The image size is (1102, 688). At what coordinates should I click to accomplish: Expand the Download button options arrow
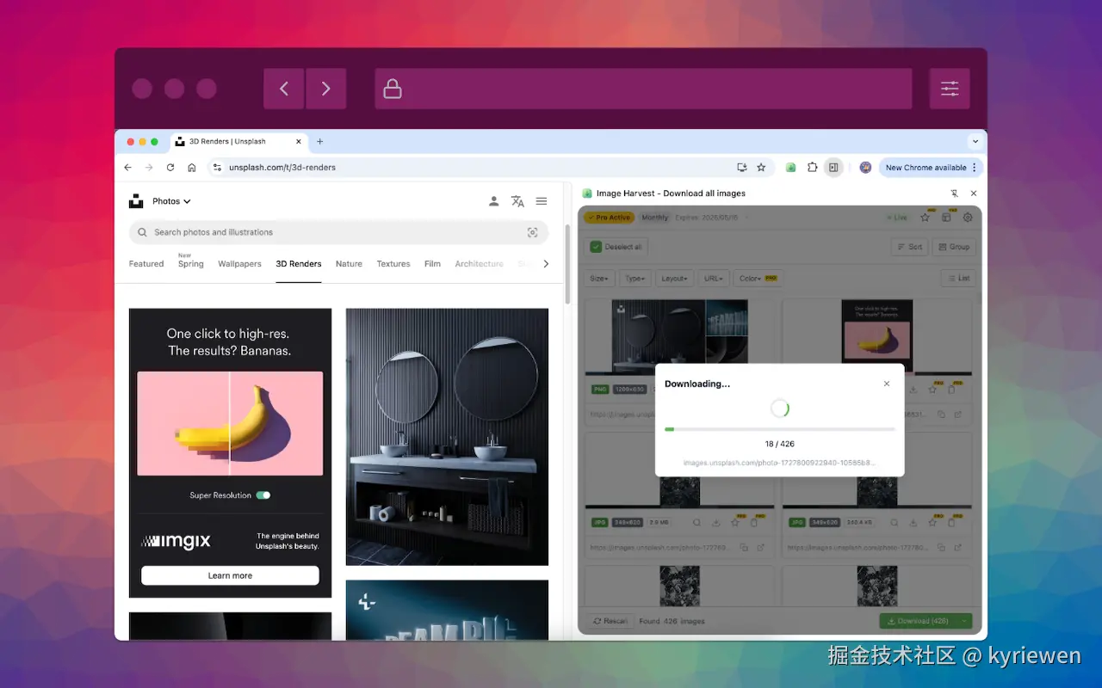pyautogui.click(x=964, y=621)
